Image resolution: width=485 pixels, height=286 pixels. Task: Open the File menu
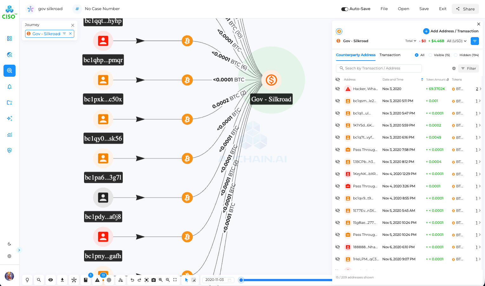(x=384, y=9)
